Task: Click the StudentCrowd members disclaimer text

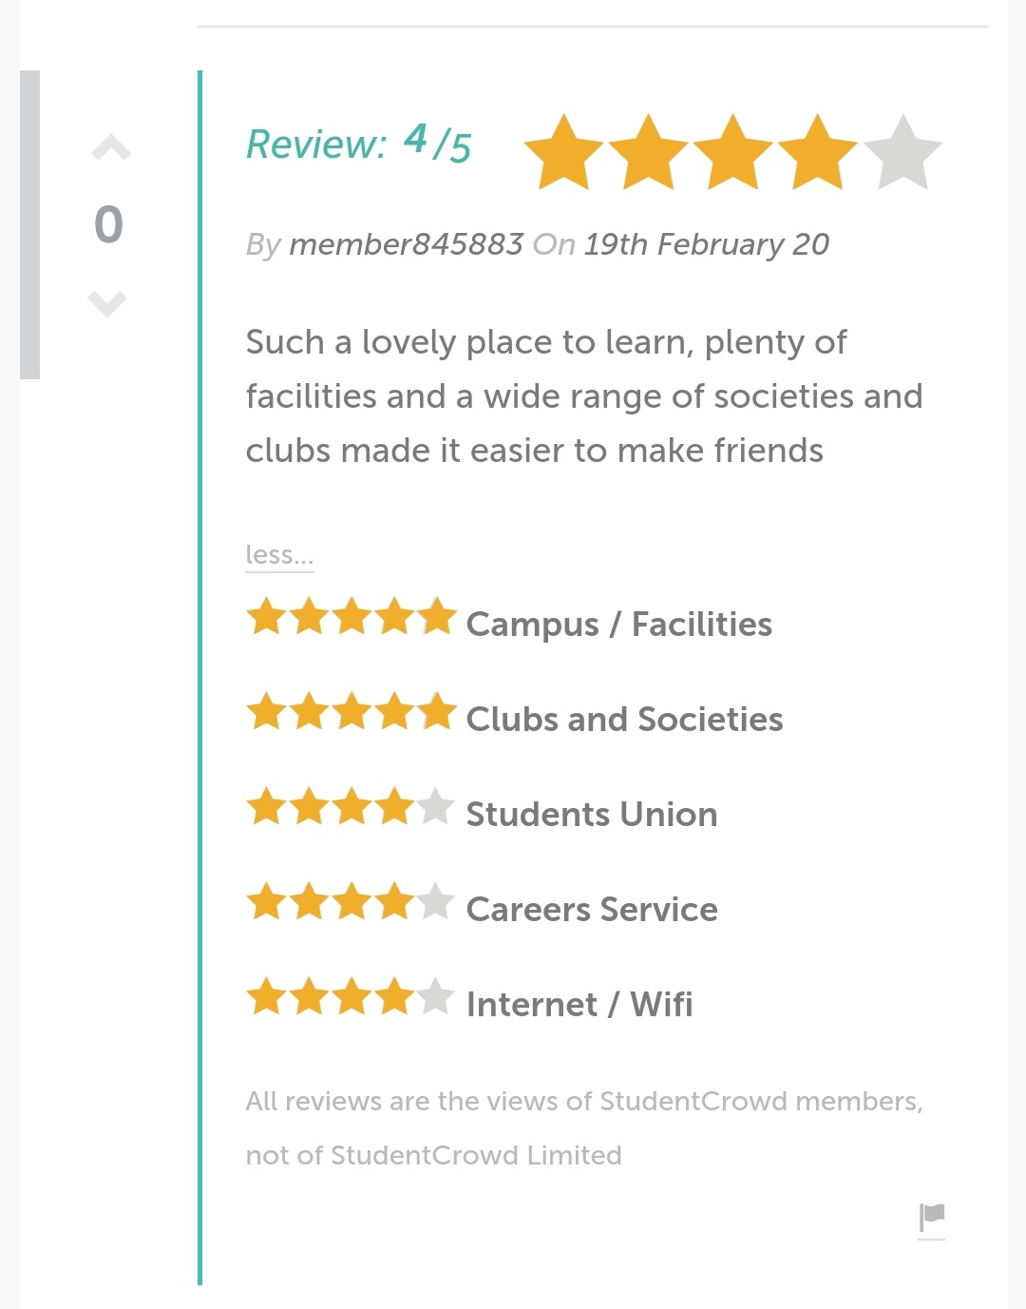Action: point(583,1127)
